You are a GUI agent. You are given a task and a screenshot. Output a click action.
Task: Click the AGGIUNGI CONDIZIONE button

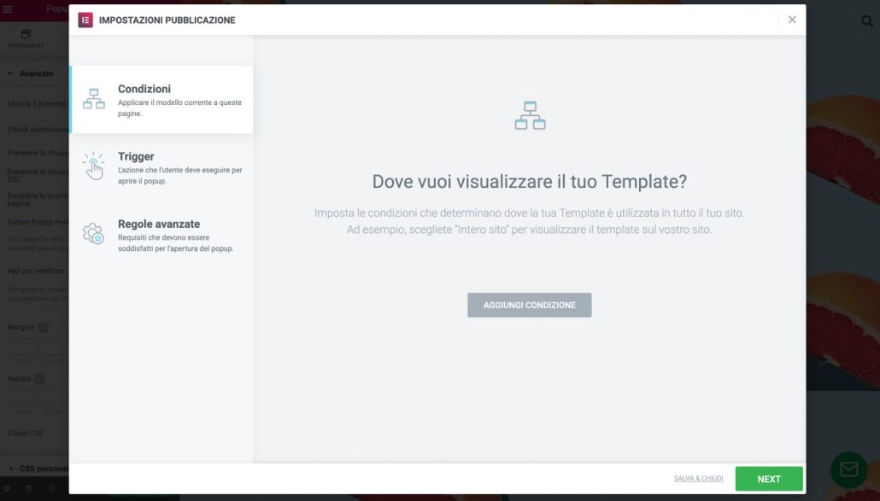pyautogui.click(x=529, y=304)
